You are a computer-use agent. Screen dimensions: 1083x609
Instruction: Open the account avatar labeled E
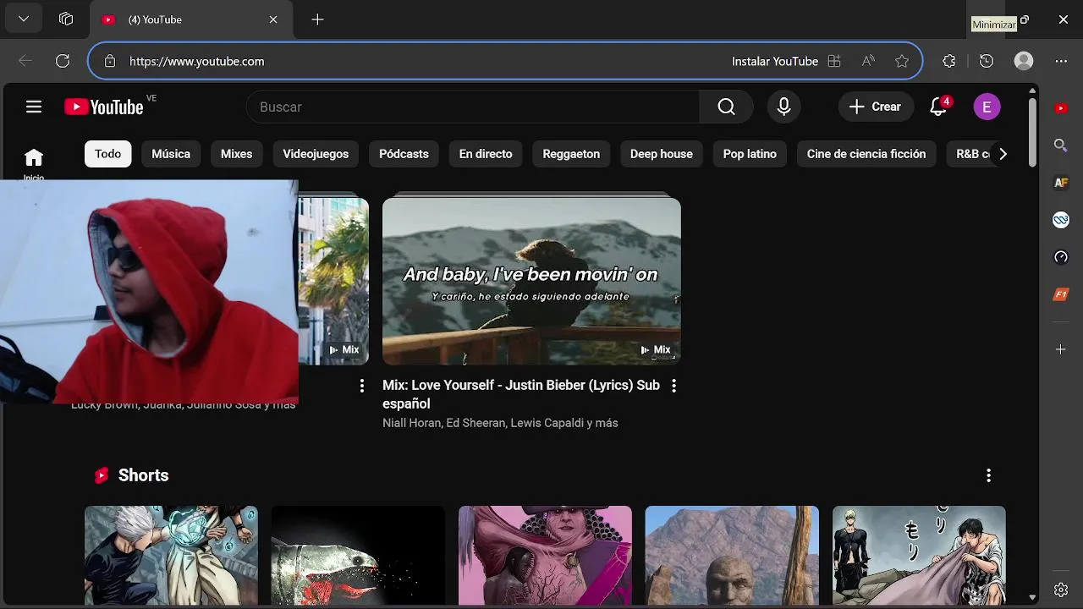coord(987,107)
